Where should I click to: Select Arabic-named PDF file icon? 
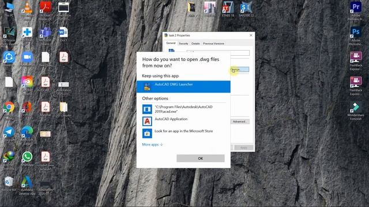[x=45, y=161]
